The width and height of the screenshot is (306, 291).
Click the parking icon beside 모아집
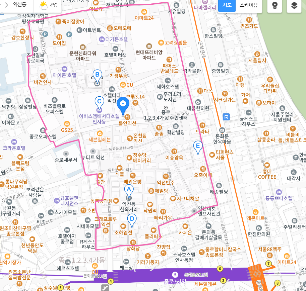click(69, 34)
